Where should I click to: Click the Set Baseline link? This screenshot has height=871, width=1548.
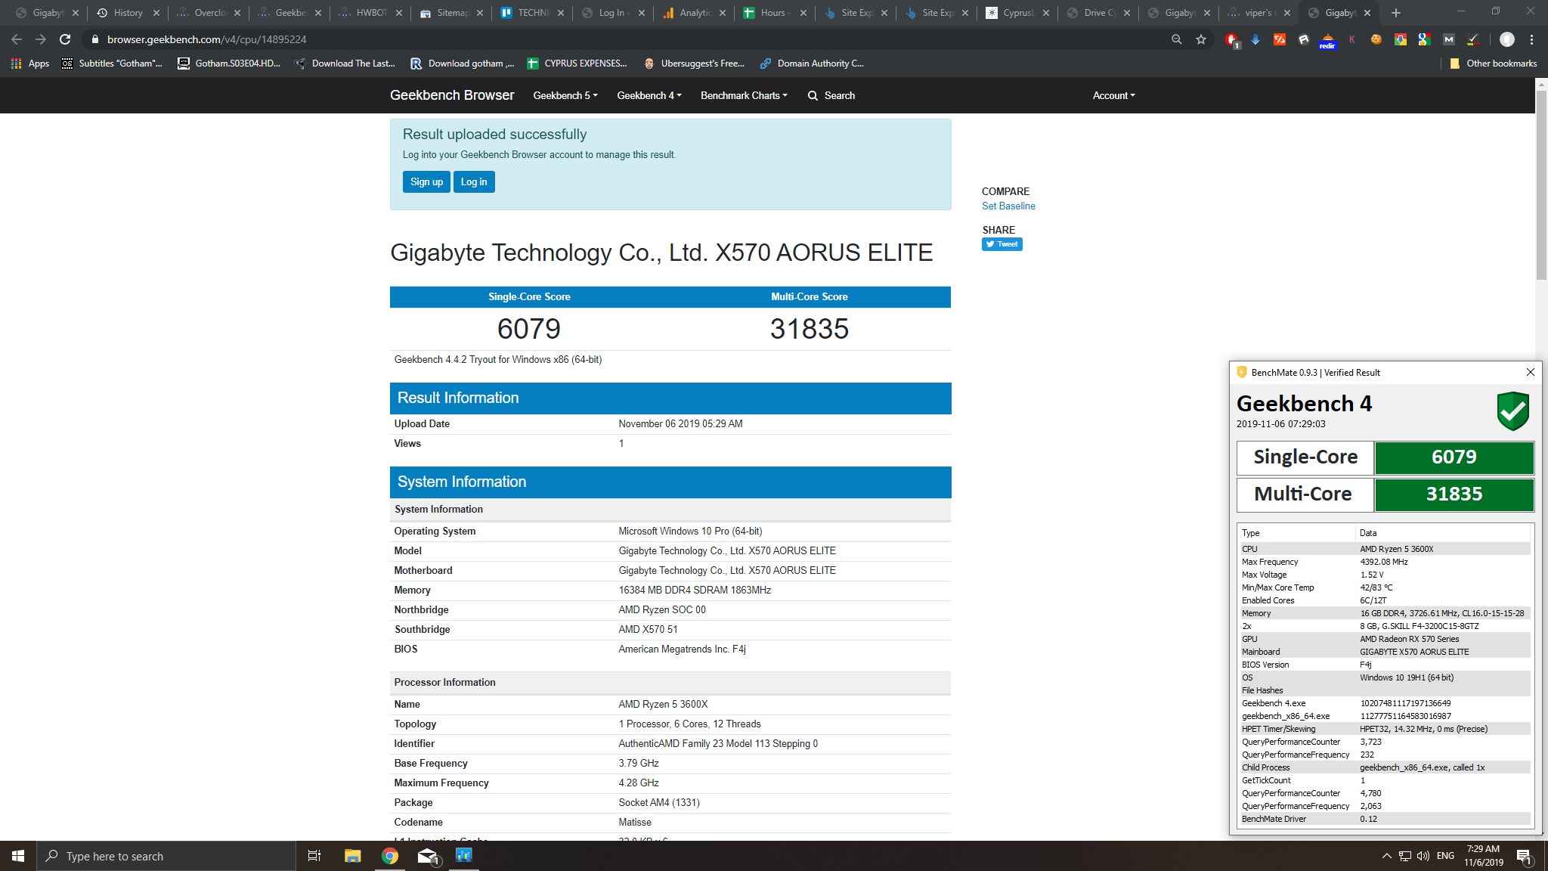[1008, 206]
